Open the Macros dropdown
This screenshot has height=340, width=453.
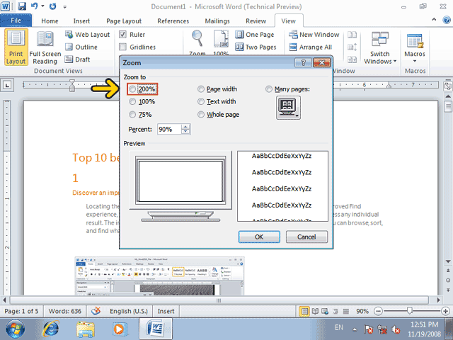click(415, 47)
